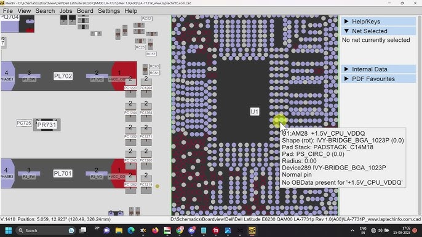Select capacitor PC1271
422x237 pixels.
pos(146,136)
